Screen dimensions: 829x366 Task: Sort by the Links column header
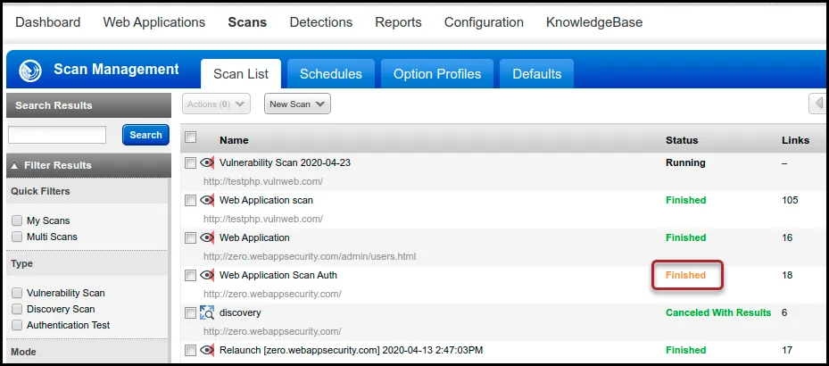tap(796, 140)
